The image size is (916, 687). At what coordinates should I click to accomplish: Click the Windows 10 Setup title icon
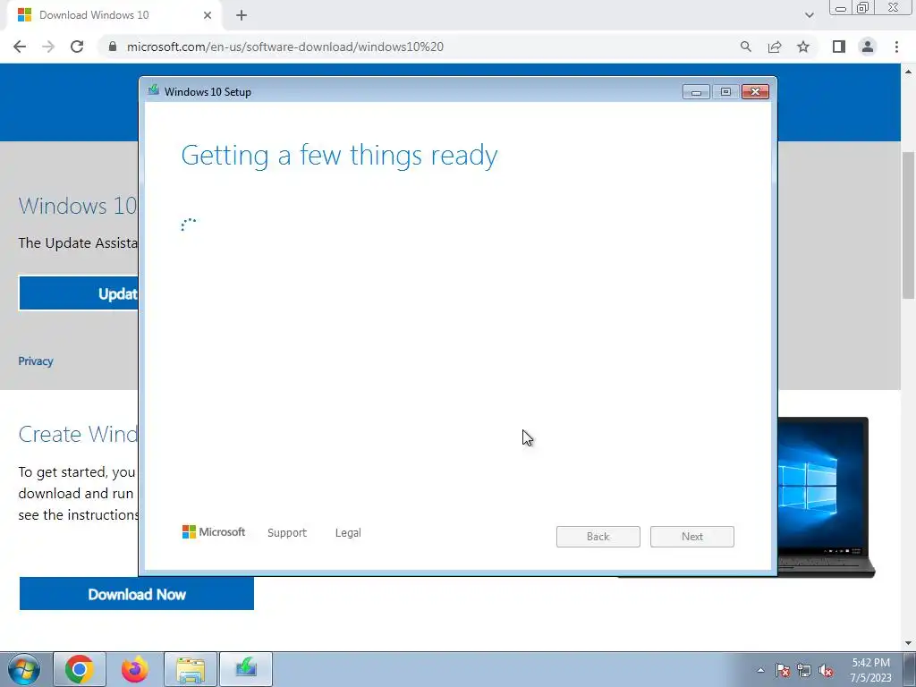154,90
